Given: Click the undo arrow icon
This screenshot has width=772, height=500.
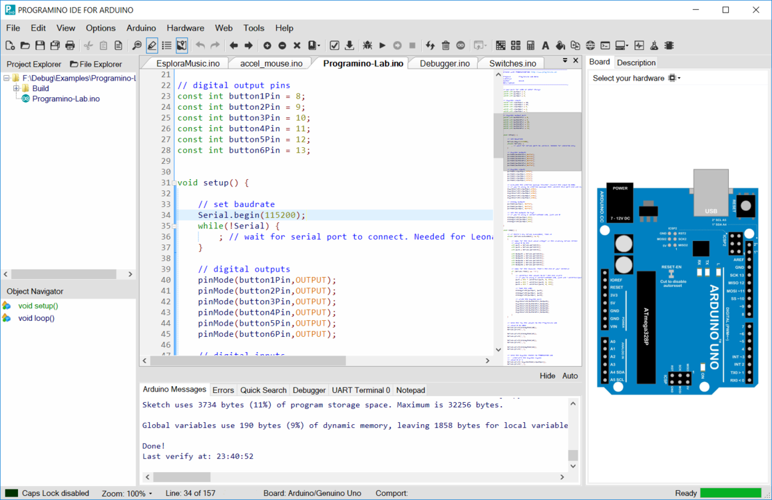Looking at the screenshot, I should click(200, 45).
